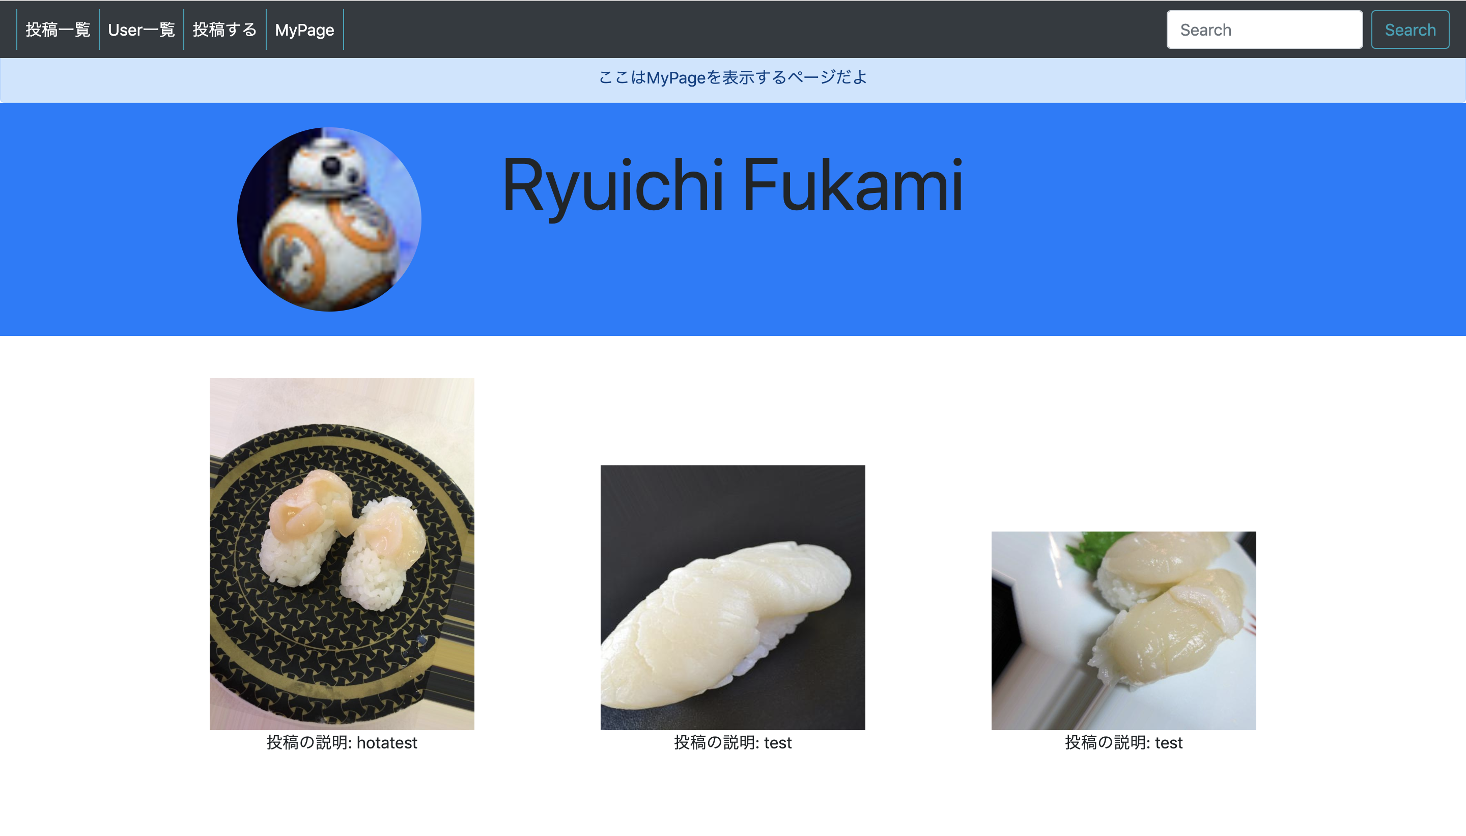Viewport: 1466px width, 836px height.
Task: Click the BB-8 profile avatar image
Action: pos(328,220)
